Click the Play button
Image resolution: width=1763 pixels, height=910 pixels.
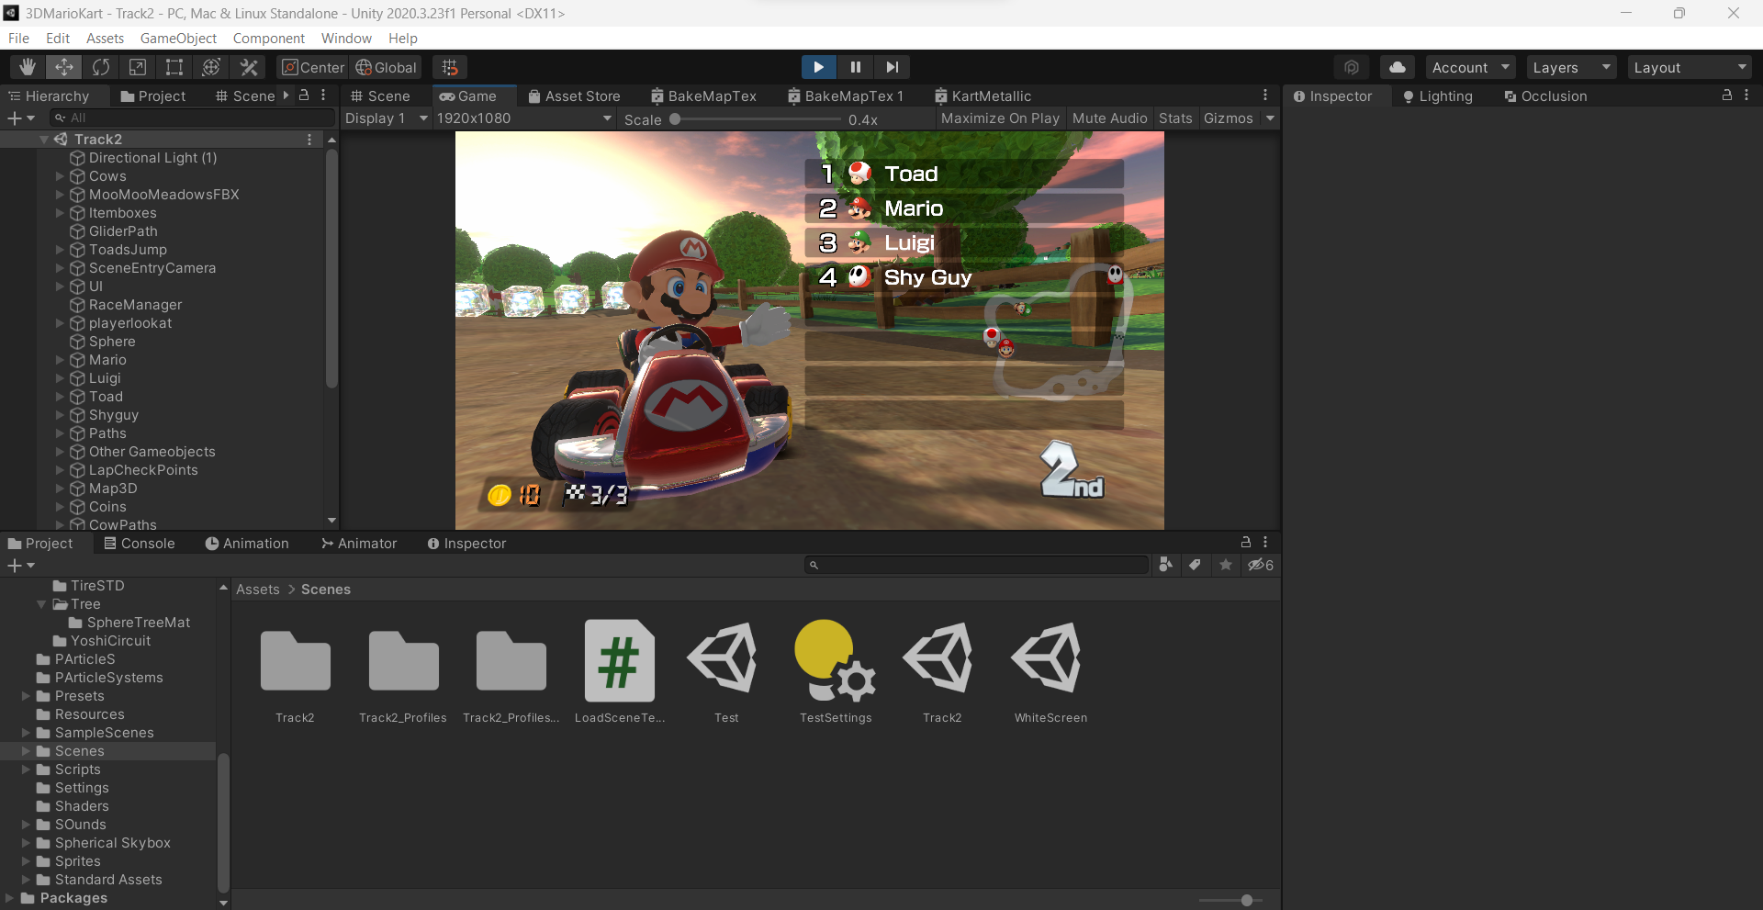coord(818,67)
